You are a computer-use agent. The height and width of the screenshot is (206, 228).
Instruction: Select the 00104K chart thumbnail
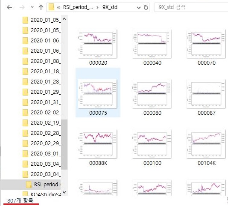click(x=206, y=144)
